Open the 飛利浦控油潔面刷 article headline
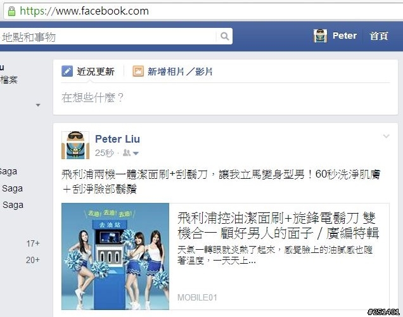Viewport: 403px width, 317px height. 278,226
